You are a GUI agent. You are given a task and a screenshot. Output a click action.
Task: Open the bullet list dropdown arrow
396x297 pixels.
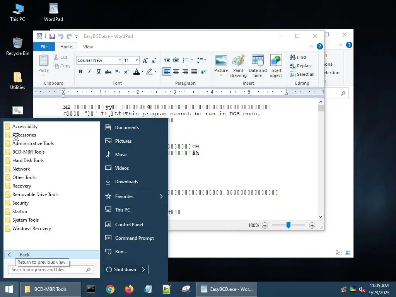(192, 60)
